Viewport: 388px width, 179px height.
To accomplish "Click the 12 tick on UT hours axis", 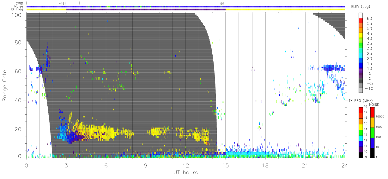I will [185, 165].
